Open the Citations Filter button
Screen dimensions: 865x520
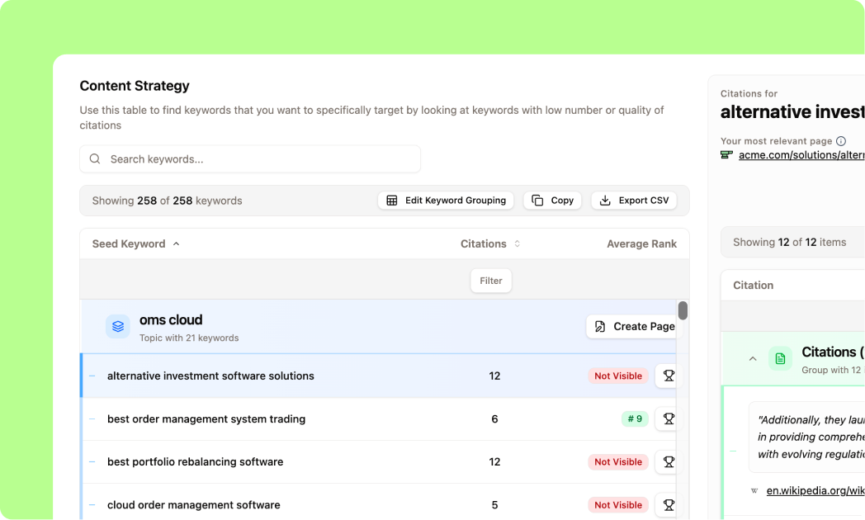tap(491, 281)
